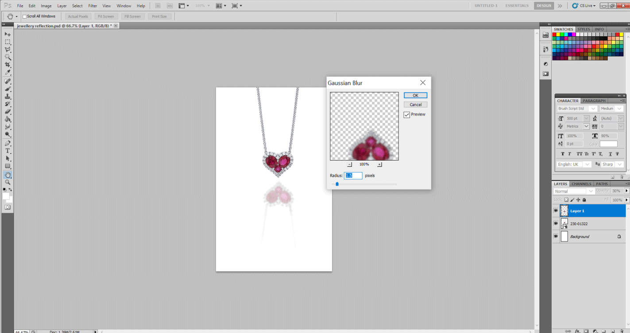Click OK in the Gaussian Blur dialog
The height and width of the screenshot is (333, 630).
(x=415, y=96)
